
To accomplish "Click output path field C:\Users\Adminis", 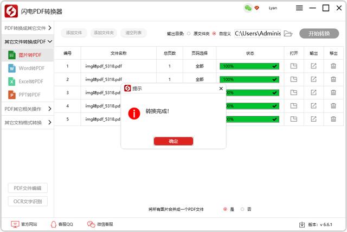I will 258,34.
